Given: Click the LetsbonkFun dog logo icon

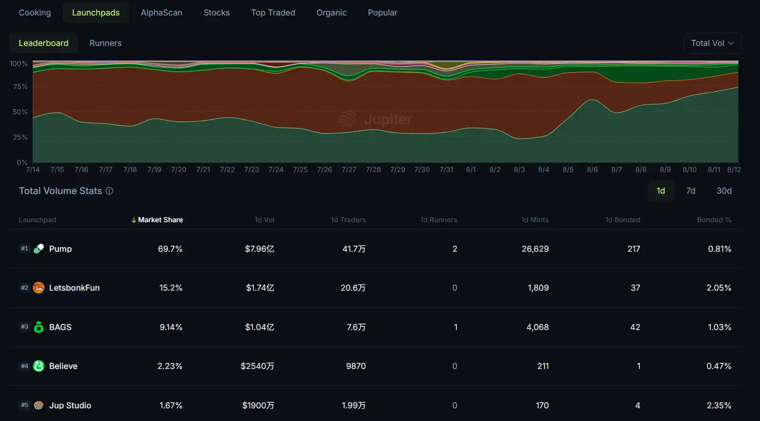Looking at the screenshot, I should tap(39, 287).
